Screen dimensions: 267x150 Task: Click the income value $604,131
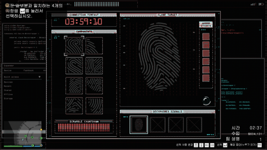[x=255, y=134]
